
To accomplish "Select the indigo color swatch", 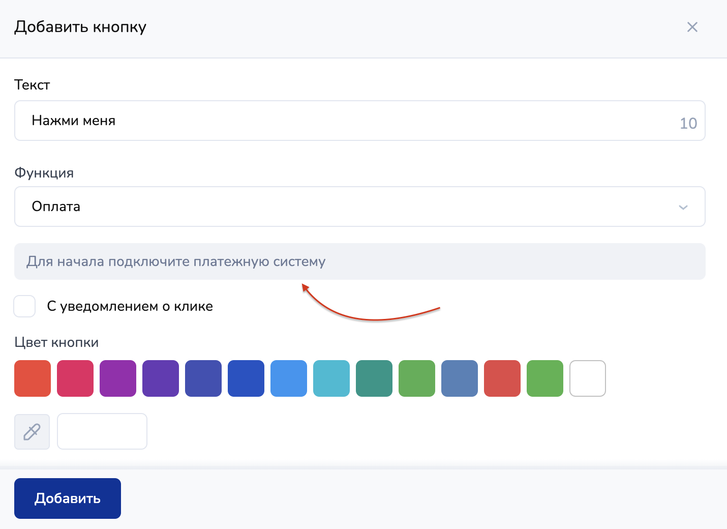I will tap(203, 378).
